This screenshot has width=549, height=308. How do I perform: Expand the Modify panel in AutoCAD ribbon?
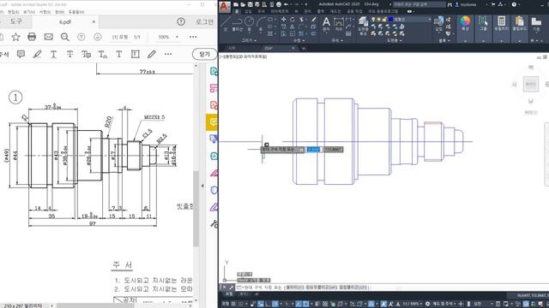point(299,40)
